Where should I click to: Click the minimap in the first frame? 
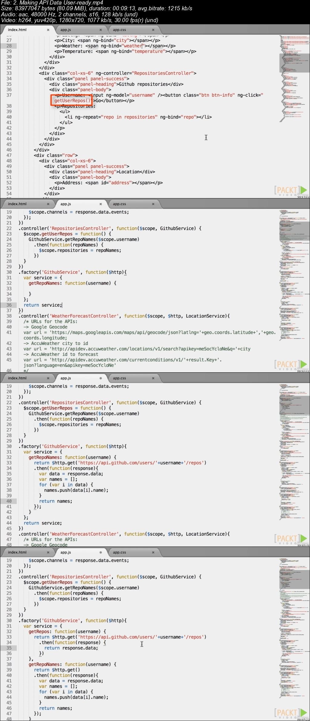pos(294,79)
